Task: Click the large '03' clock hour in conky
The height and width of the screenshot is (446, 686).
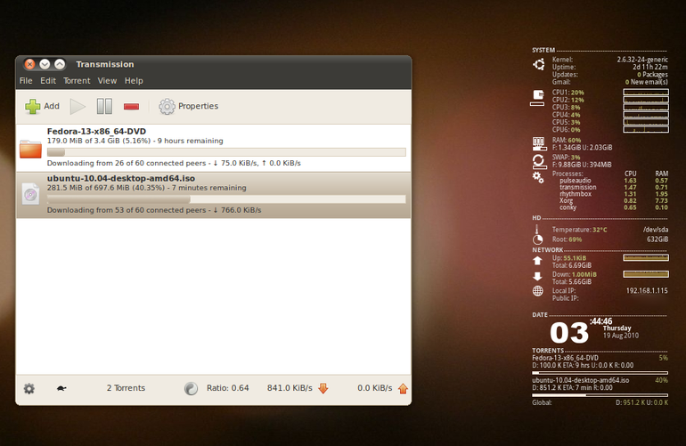Action: (569, 333)
